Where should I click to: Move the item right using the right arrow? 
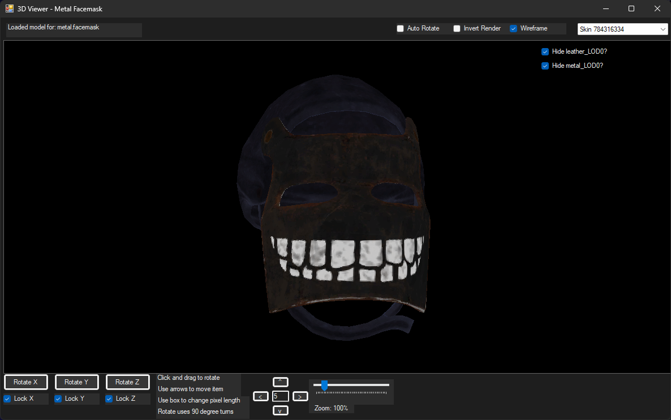299,396
